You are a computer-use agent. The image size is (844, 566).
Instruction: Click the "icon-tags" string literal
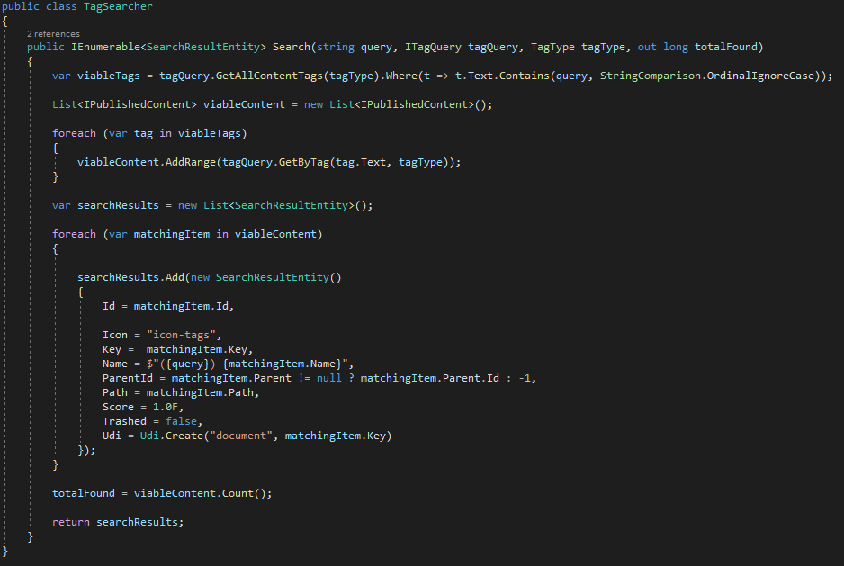click(184, 335)
